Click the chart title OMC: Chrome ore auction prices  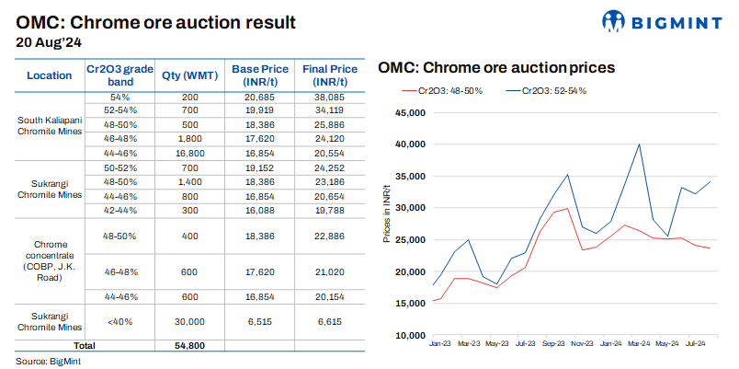[496, 68]
